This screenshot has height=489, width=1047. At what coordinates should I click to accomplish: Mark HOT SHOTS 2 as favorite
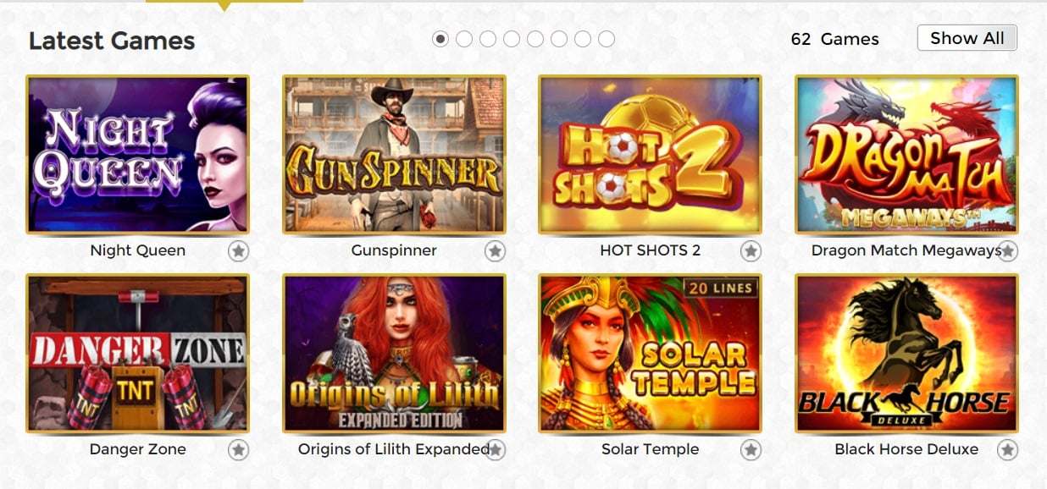coord(751,250)
